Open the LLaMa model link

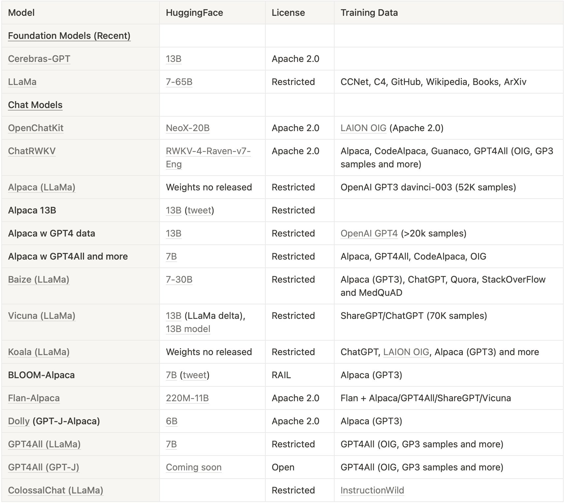point(22,82)
